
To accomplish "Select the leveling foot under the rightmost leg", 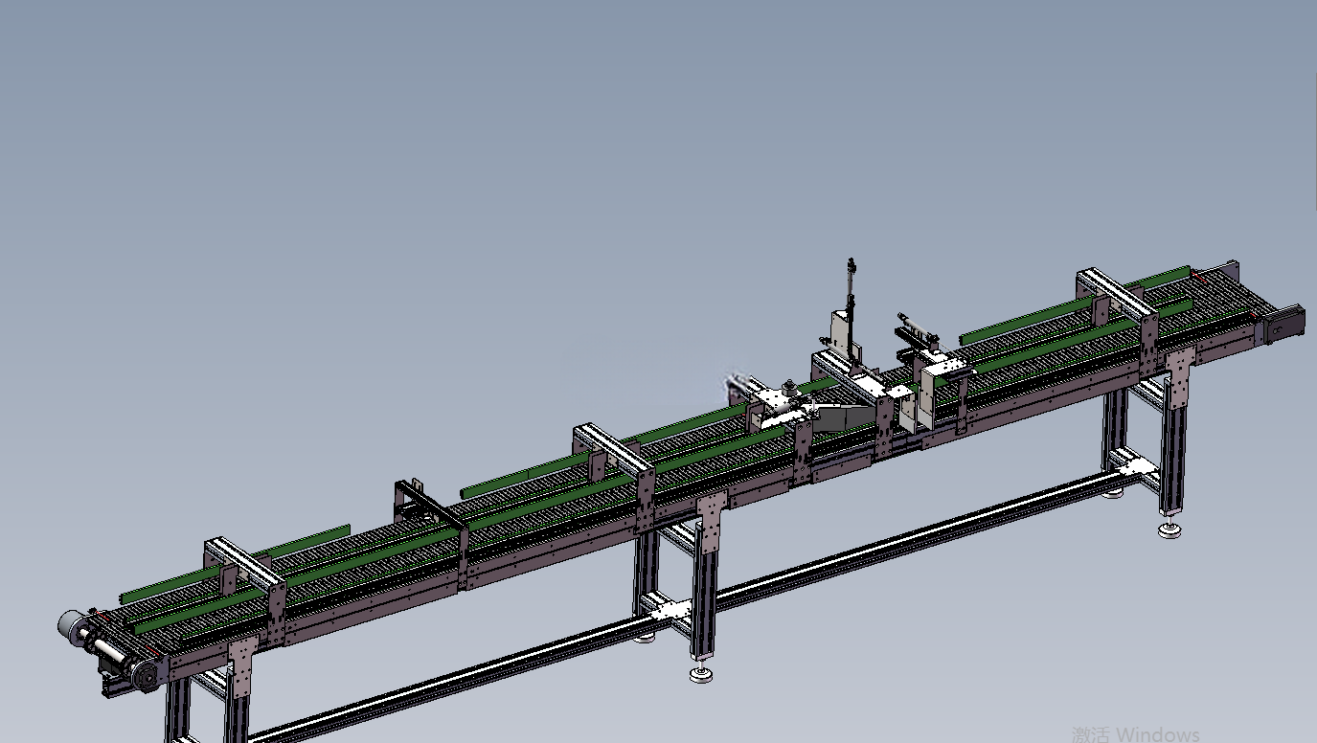I will [x=1170, y=529].
